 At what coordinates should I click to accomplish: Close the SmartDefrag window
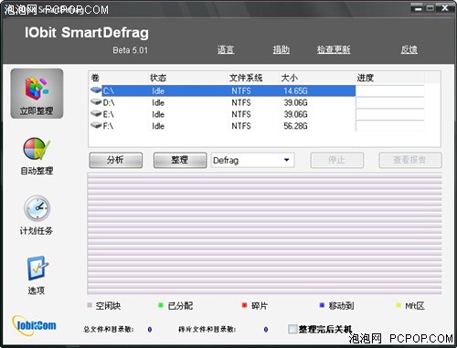click(445, 8)
